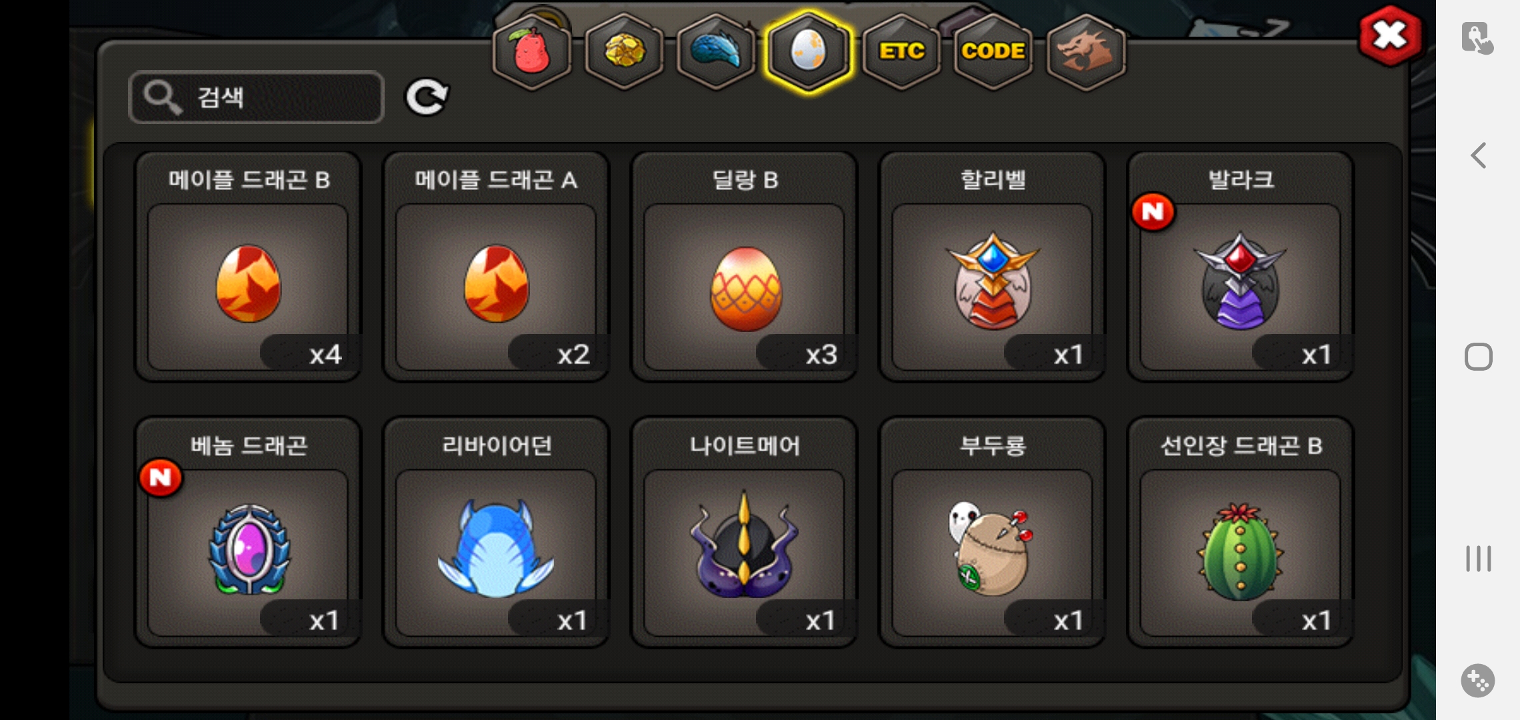Switch to the gold nugget tab
1520x720 pixels.
click(624, 52)
